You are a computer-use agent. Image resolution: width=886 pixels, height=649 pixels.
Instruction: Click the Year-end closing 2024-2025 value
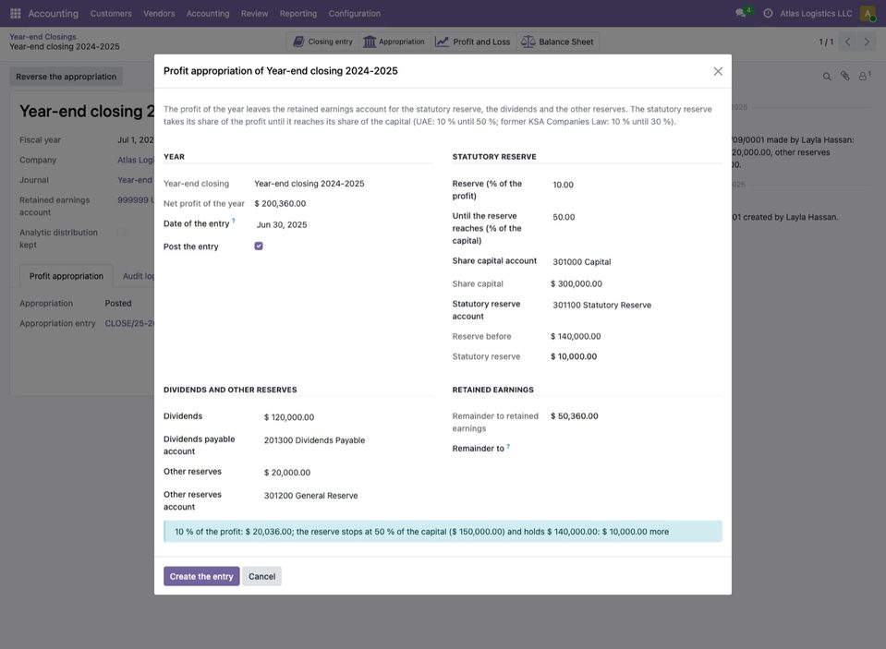(309, 184)
